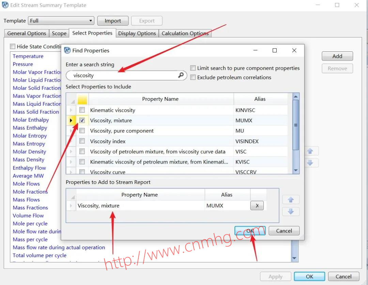Image resolution: width=368 pixels, height=285 pixels.
Task: Close the Find Properties dialog
Action: click(x=294, y=50)
